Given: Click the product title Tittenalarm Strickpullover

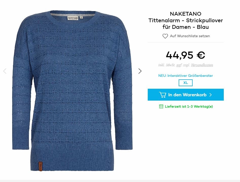Looking at the screenshot, I should [x=186, y=24].
